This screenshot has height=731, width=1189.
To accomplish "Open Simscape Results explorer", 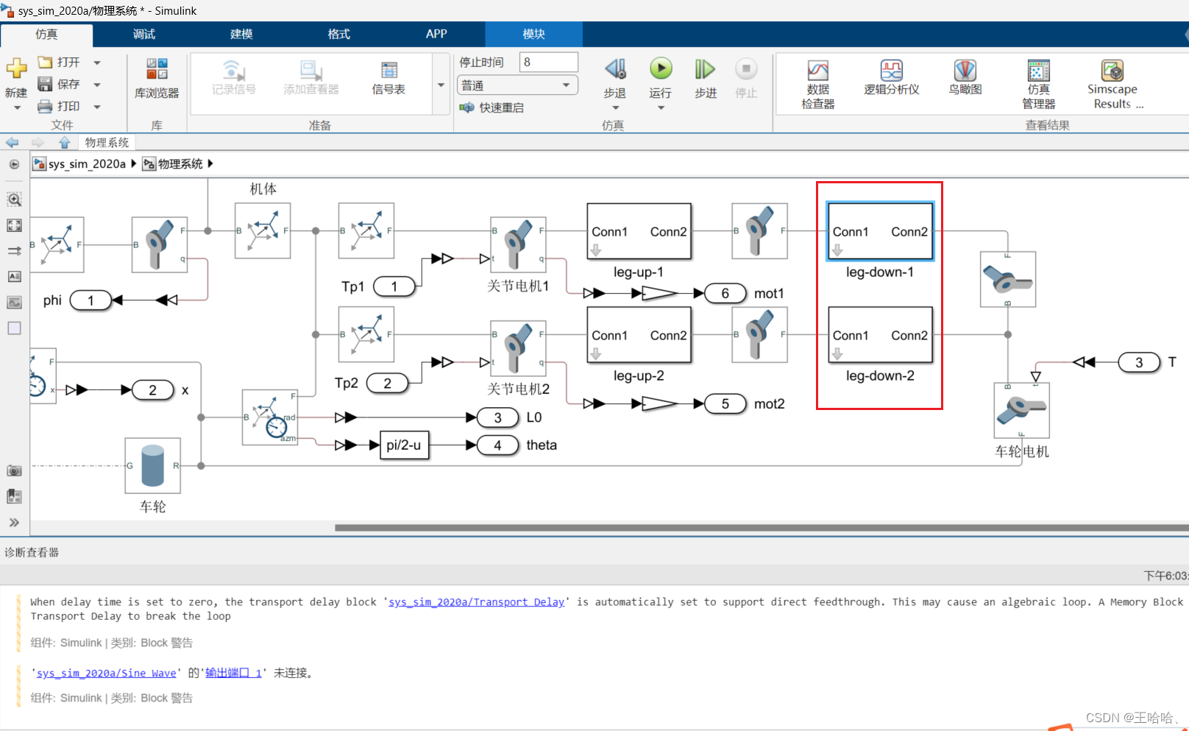I will 1112,85.
